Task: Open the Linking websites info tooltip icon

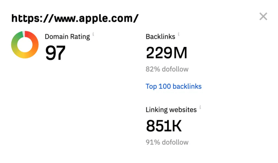Action: 200,107
